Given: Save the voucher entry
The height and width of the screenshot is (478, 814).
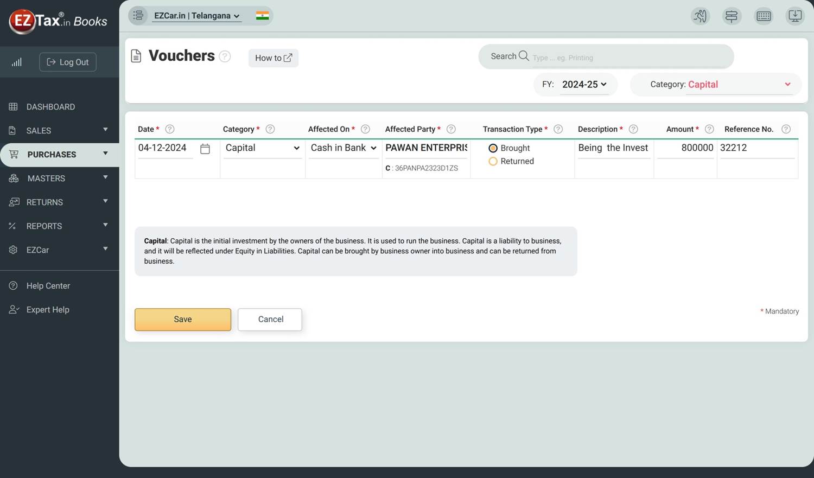Looking at the screenshot, I should [x=183, y=320].
